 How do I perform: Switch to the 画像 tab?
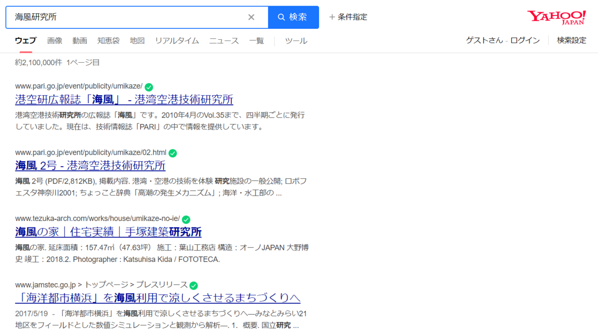point(55,41)
